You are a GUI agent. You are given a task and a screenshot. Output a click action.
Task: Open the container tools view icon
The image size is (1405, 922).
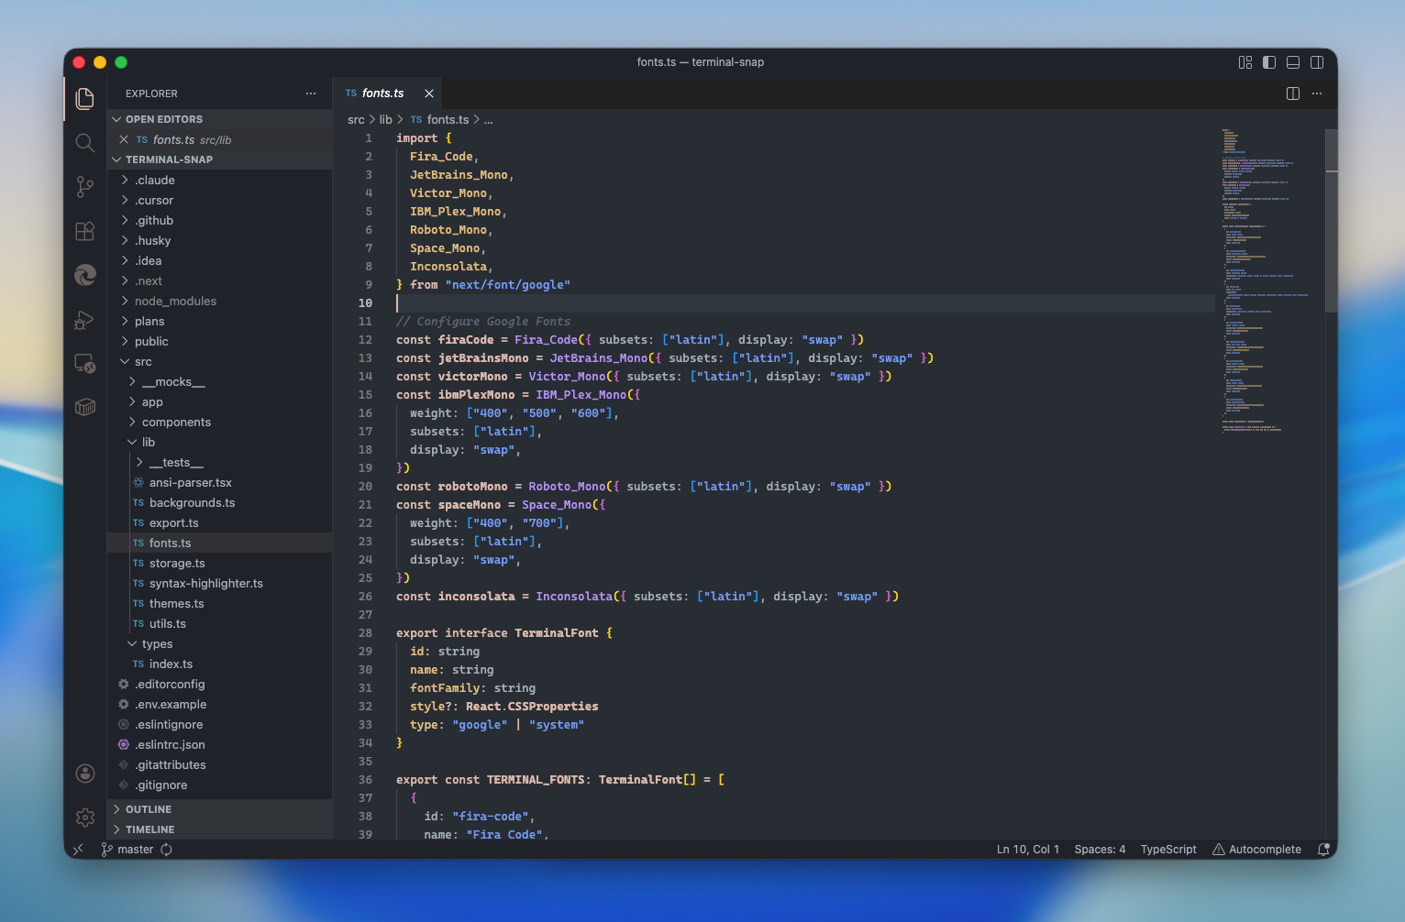(85, 407)
